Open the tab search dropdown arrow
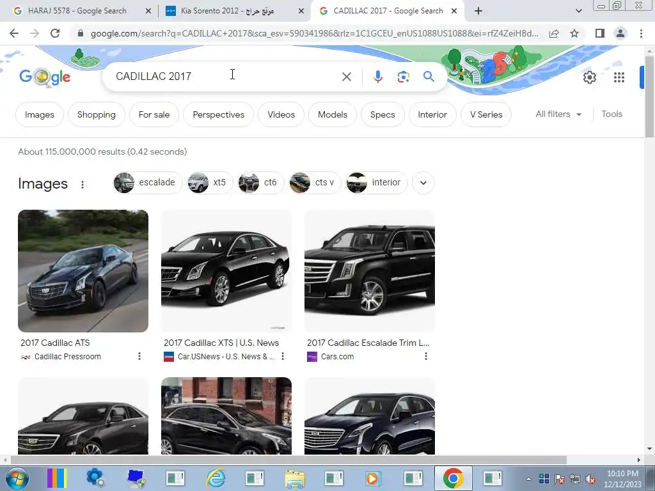 click(x=578, y=11)
